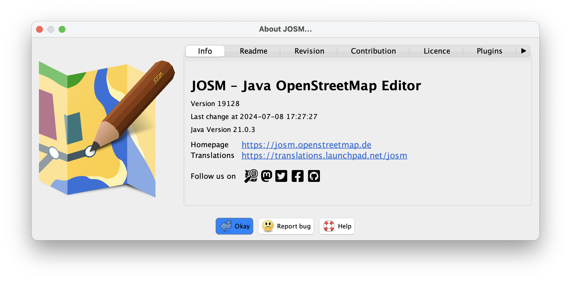571x282 pixels.
Task: Click the Report bug button
Action: 286,226
